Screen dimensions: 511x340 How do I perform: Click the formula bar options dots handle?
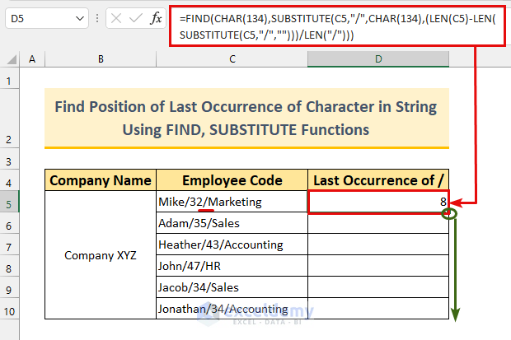click(97, 18)
